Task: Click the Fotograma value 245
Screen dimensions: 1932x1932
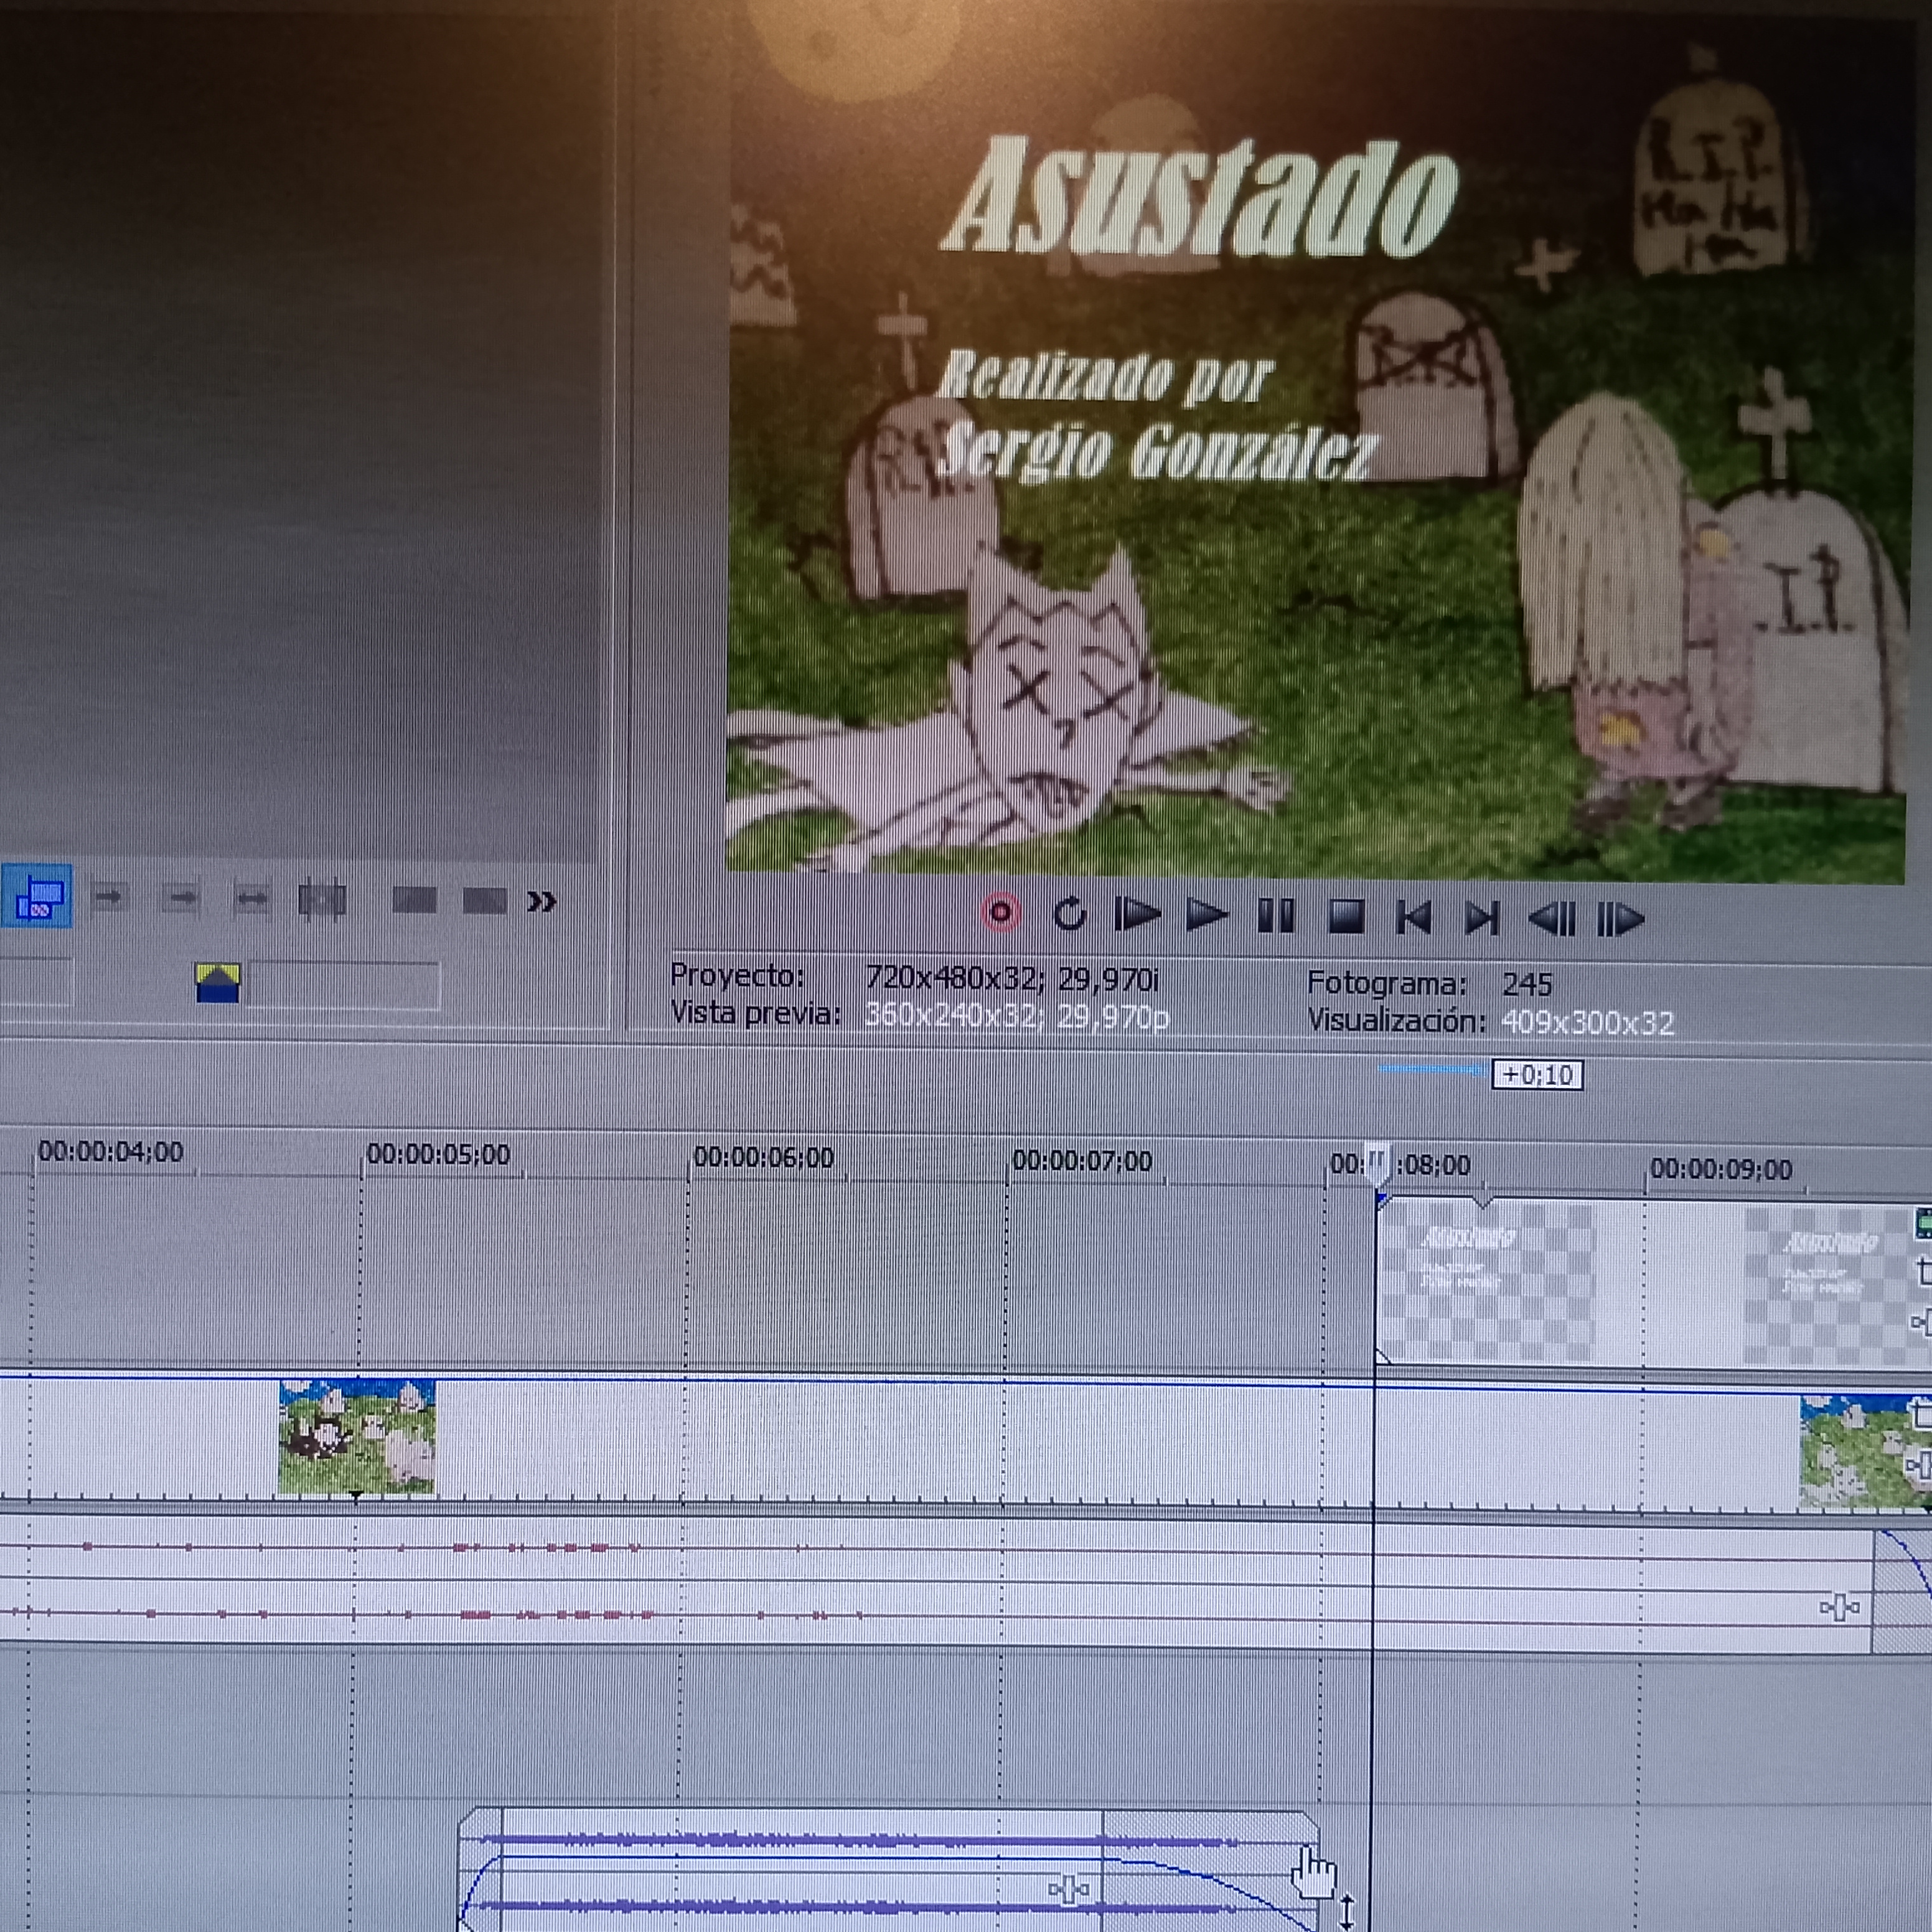Action: click(1527, 985)
